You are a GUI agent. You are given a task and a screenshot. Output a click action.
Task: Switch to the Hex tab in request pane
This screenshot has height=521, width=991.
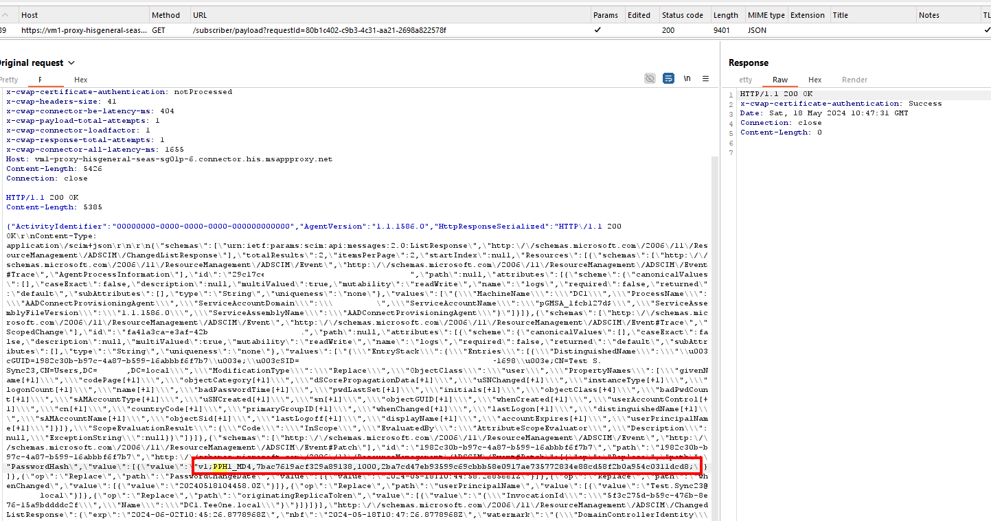[x=81, y=80]
